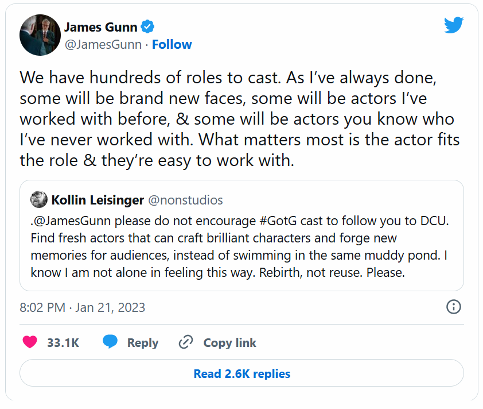
Task: Click Kollin Leisinger's small avatar
Action: [x=39, y=200]
